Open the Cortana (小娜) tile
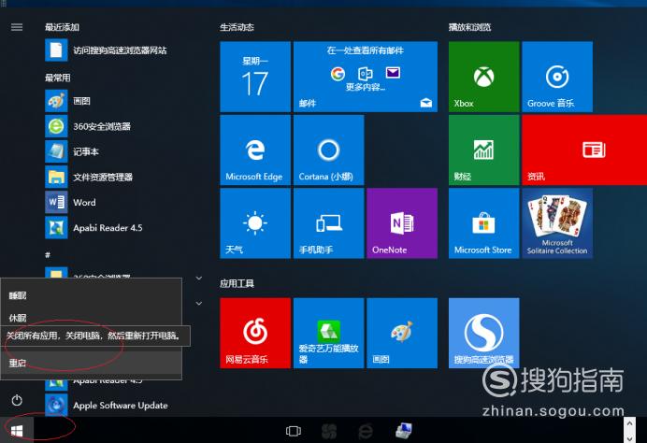The height and width of the screenshot is (443, 647). tap(328, 150)
